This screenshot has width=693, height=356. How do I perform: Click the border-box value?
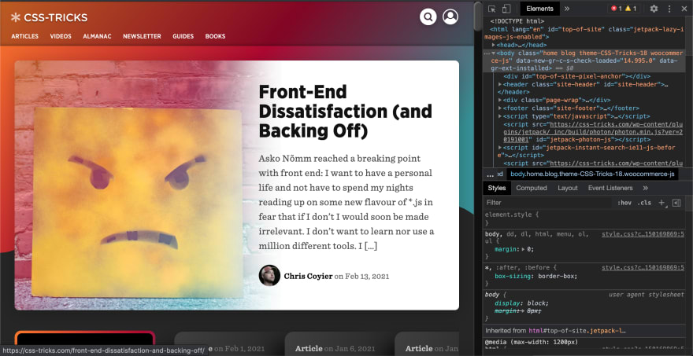tap(556, 277)
